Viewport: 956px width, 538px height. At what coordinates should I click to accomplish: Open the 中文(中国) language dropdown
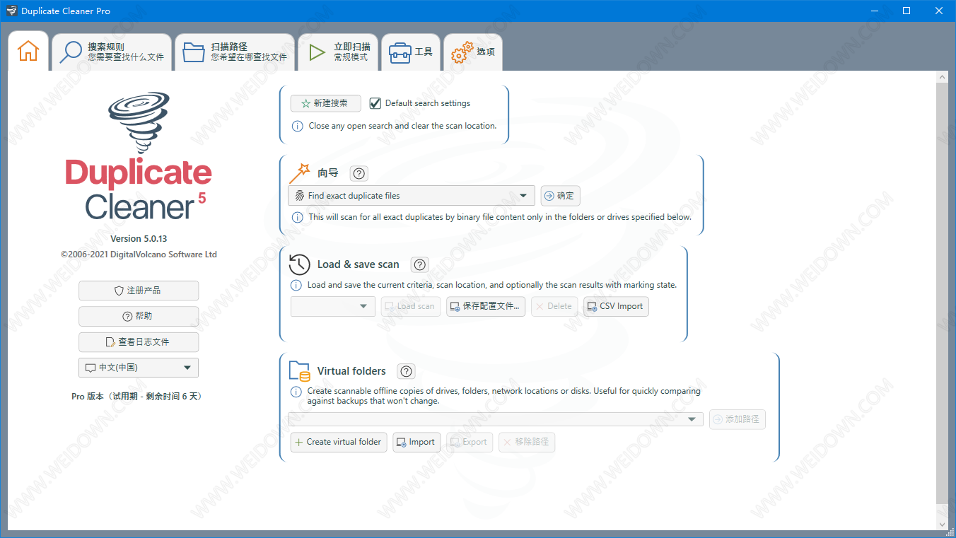pos(139,368)
